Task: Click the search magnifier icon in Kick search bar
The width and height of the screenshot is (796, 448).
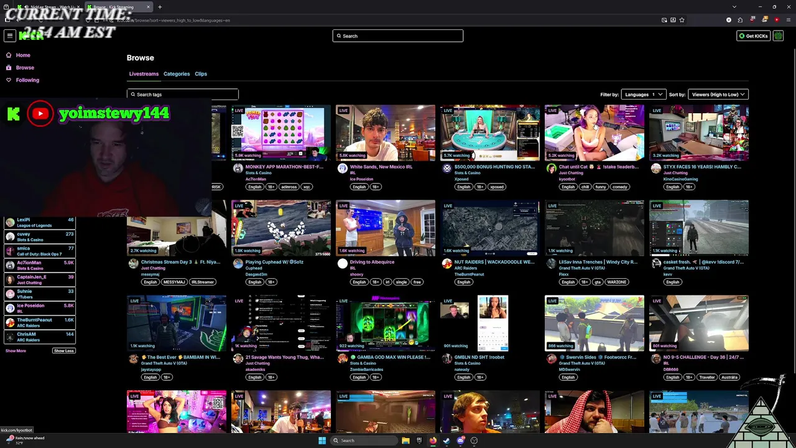Action: [x=339, y=36]
